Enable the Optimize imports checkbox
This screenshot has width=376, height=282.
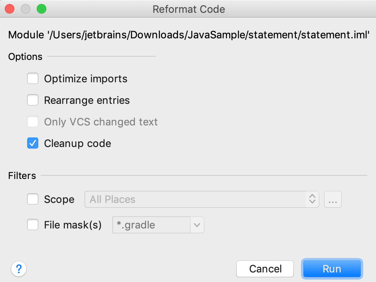[33, 78]
